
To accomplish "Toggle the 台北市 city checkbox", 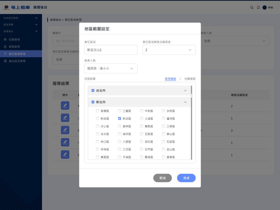I will click(x=93, y=91).
